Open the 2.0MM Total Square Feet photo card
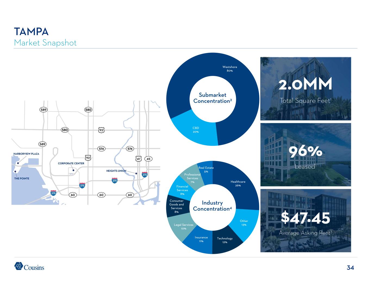This screenshot has height=287, width=371. [x=305, y=88]
